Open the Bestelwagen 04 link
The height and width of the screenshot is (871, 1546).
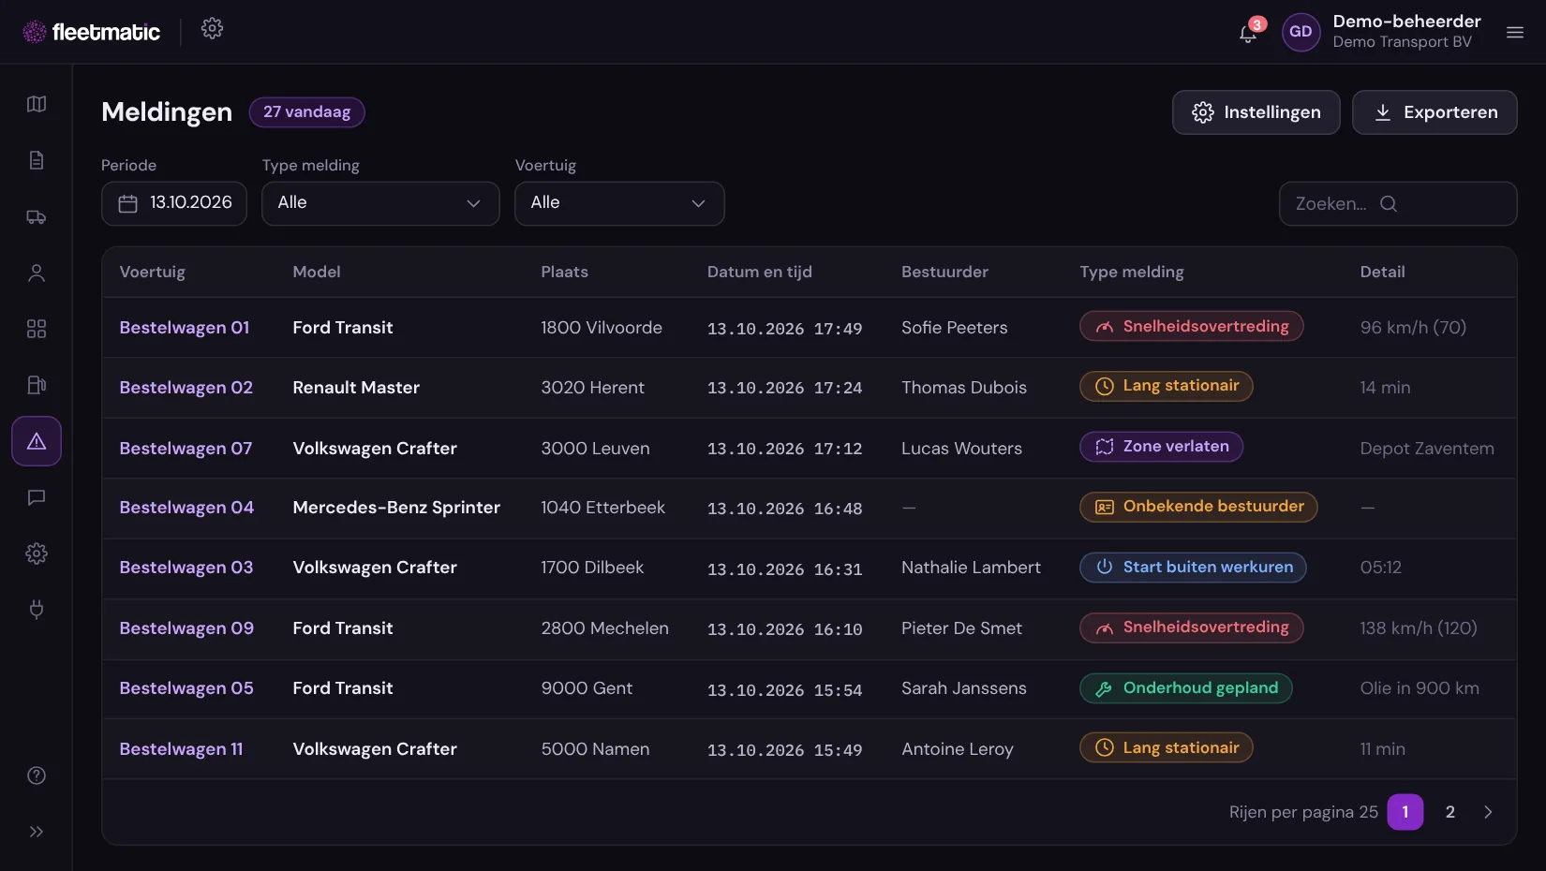coord(186,508)
